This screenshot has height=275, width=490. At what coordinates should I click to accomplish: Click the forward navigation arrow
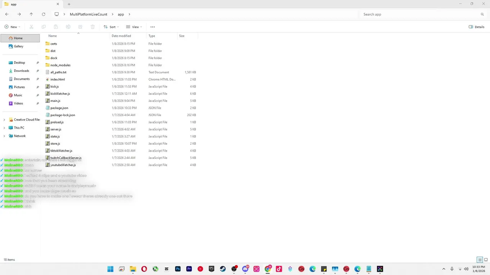click(x=19, y=14)
